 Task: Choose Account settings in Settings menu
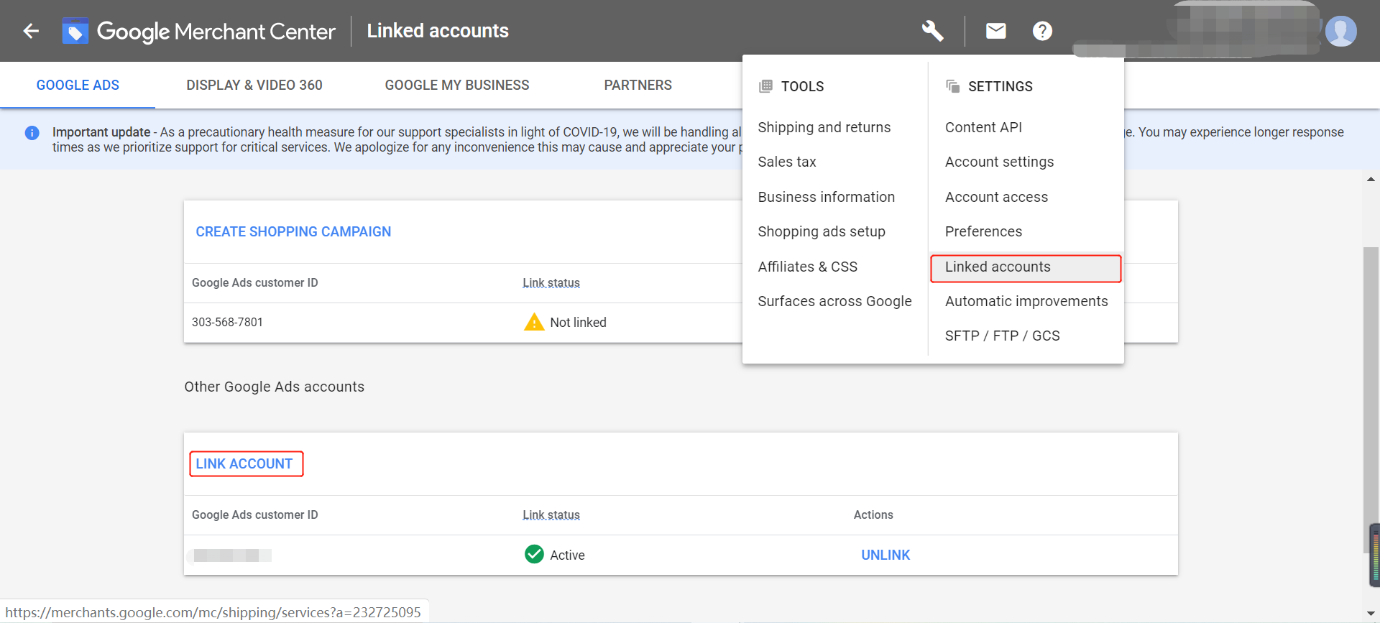click(x=999, y=162)
